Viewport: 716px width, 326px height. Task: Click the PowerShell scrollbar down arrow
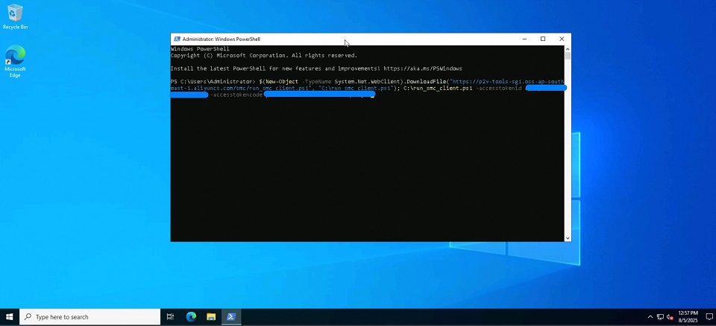click(568, 238)
